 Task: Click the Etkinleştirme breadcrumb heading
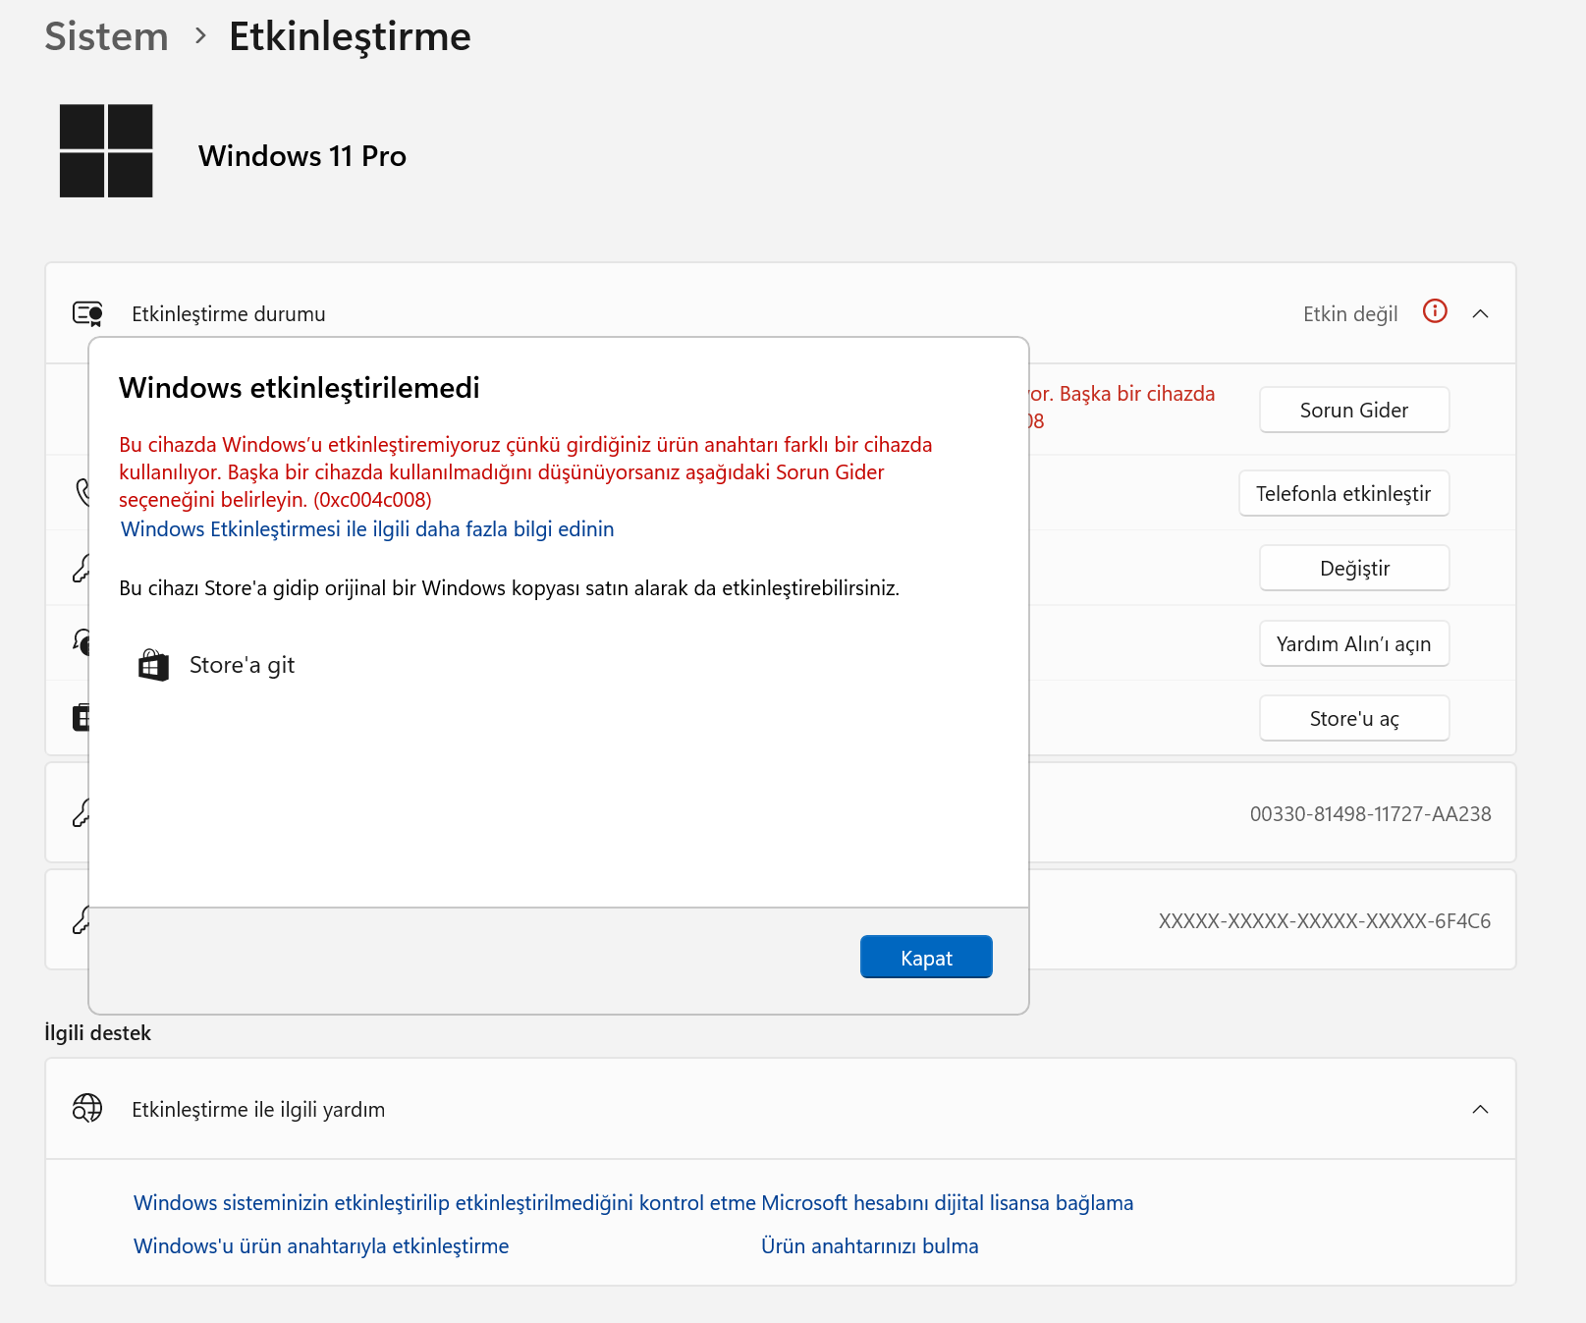(x=350, y=36)
